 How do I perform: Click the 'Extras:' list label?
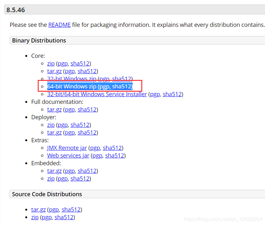coord(40,140)
